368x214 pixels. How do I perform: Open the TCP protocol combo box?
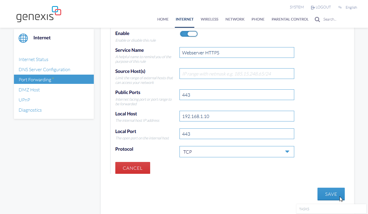point(232,152)
